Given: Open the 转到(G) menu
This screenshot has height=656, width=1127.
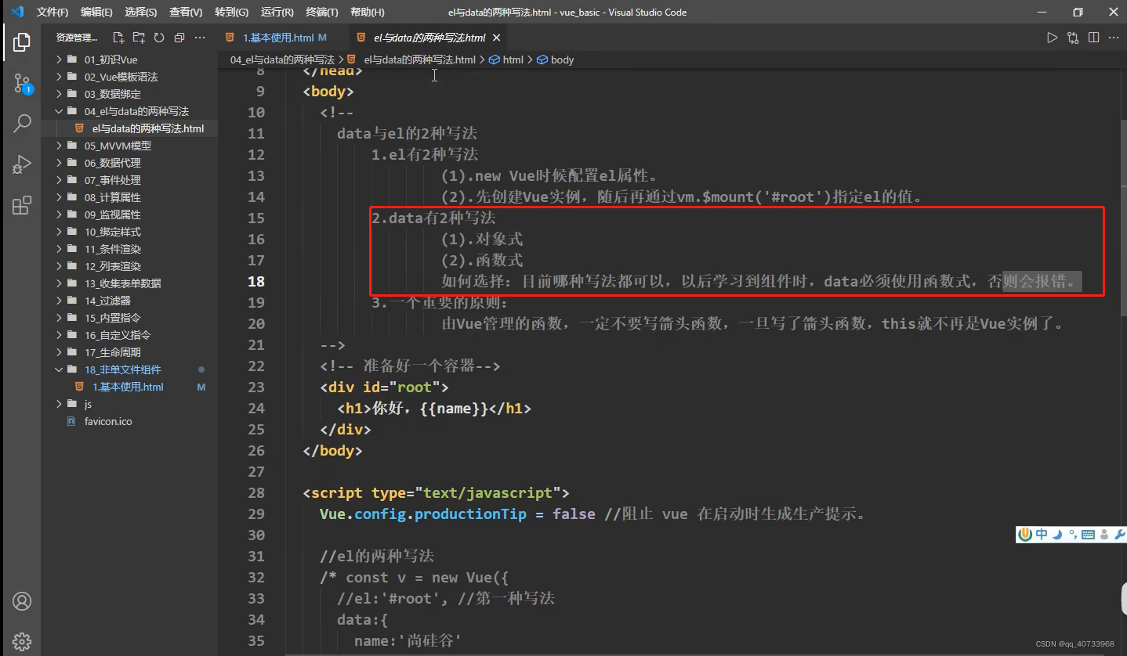Looking at the screenshot, I should click(x=231, y=13).
